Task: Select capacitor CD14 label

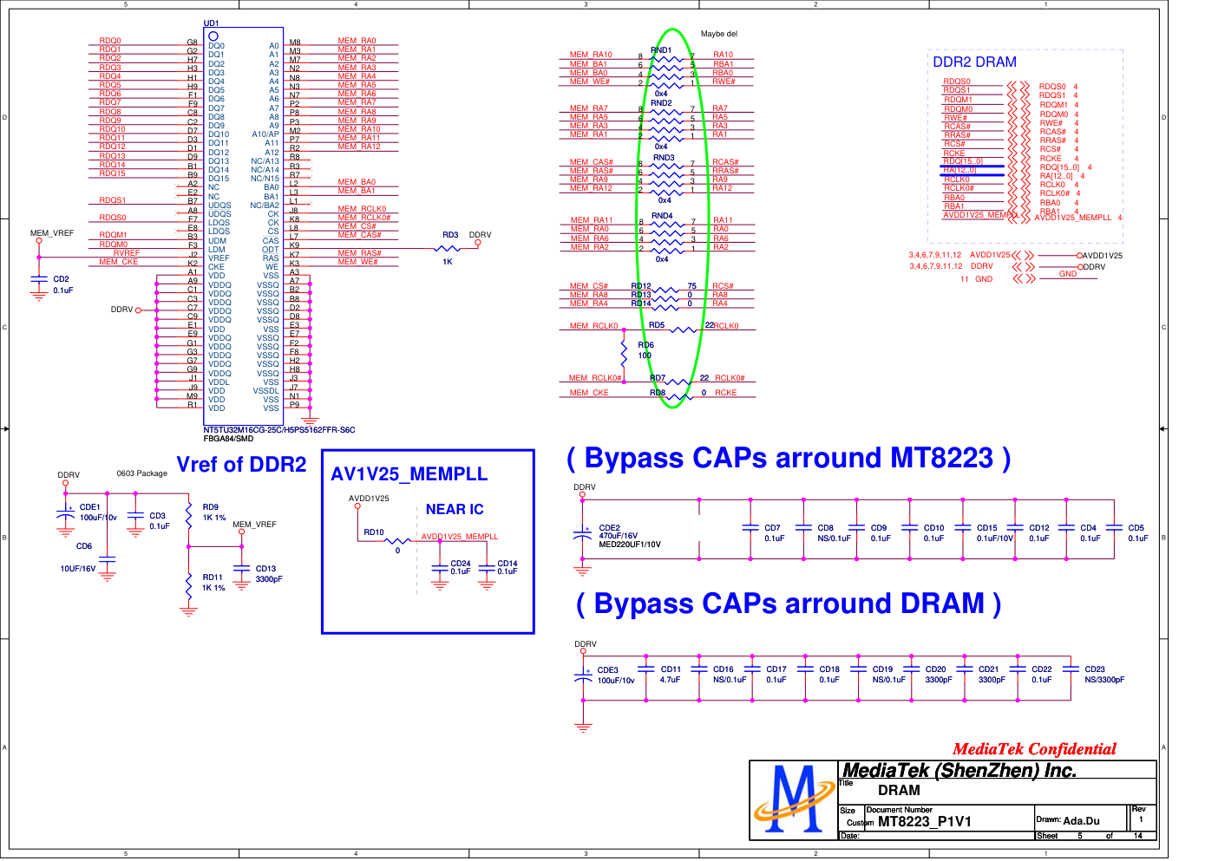Action: pos(507,564)
